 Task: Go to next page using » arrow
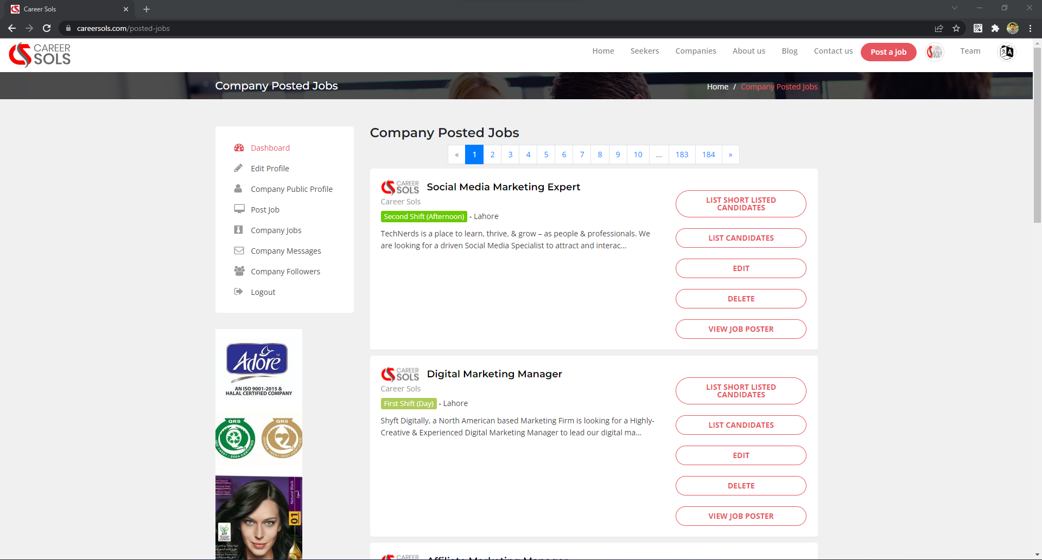[730, 155]
